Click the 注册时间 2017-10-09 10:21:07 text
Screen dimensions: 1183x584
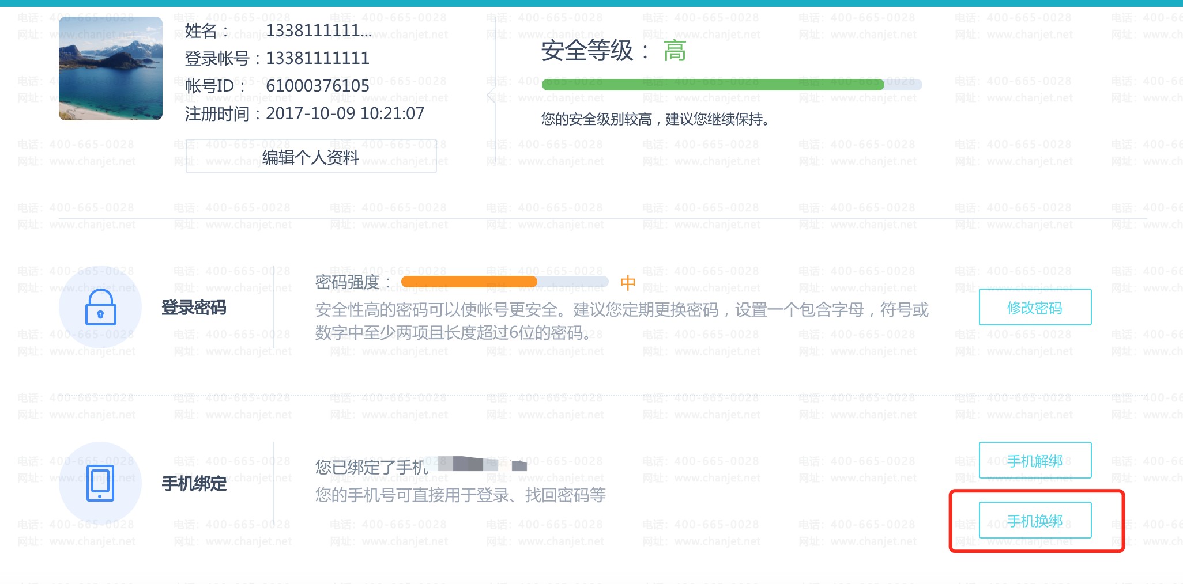[x=304, y=113]
